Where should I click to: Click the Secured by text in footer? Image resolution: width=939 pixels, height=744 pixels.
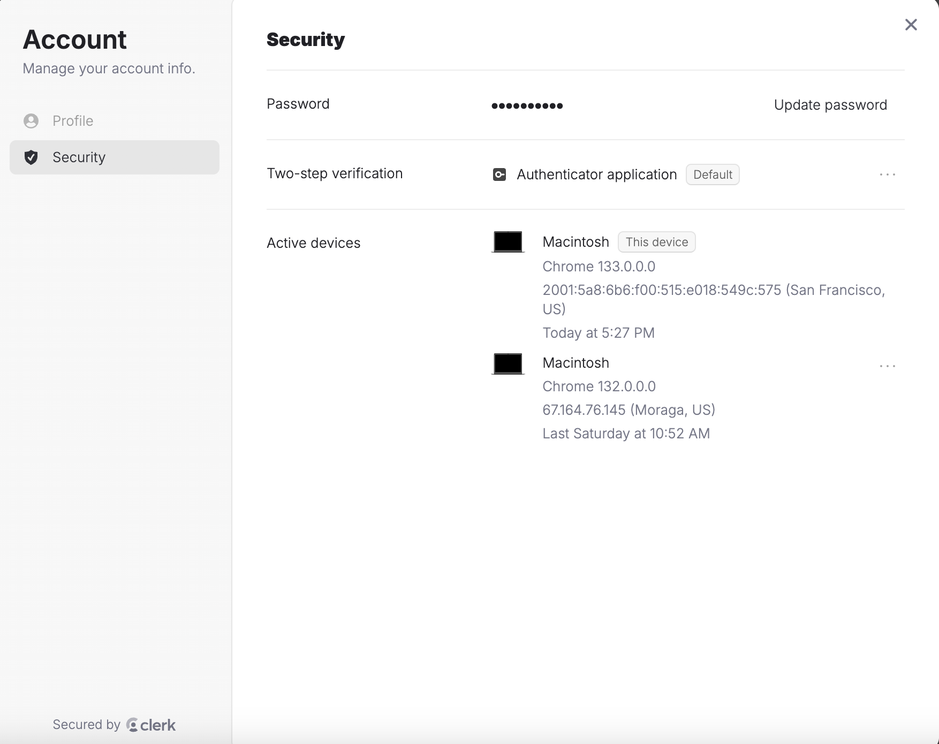pyautogui.click(x=86, y=725)
